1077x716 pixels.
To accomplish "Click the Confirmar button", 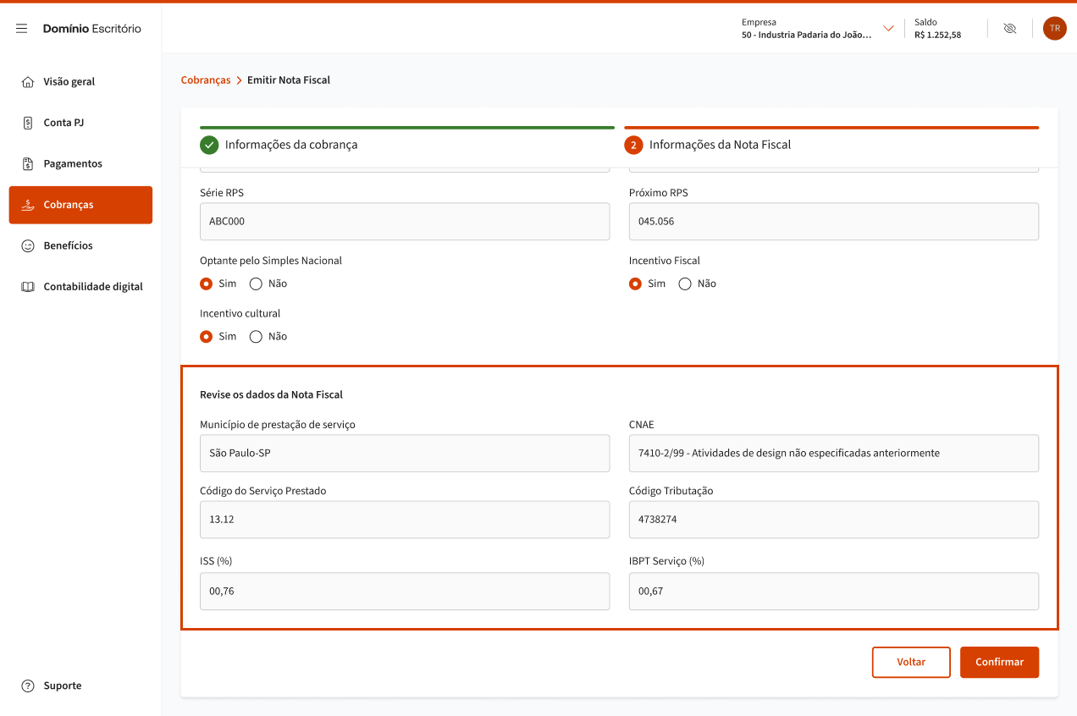I will 999,662.
